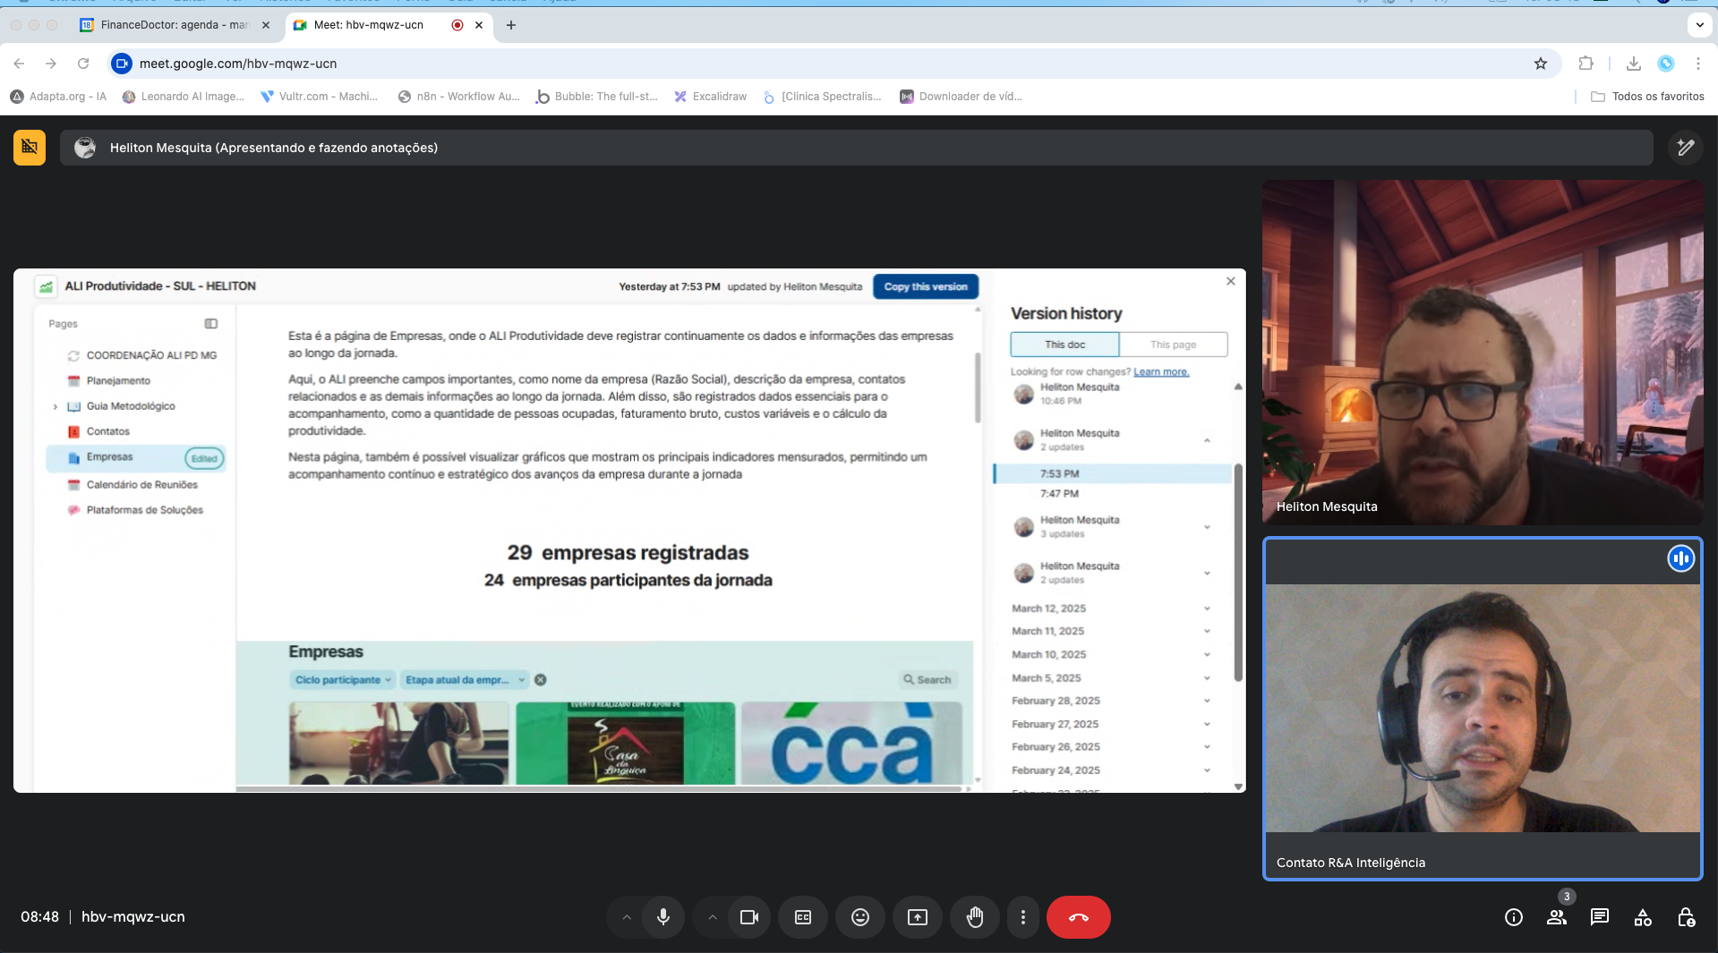Screen dimensions: 1718x953
Task: Mute the microphone in Meet
Action: click(663, 917)
